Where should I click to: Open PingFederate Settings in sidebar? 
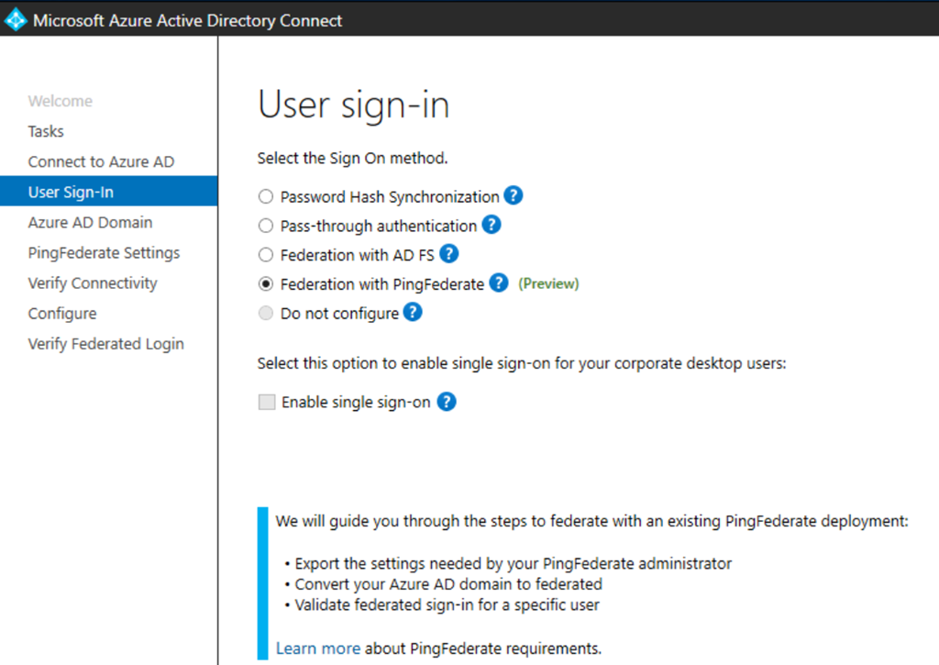[104, 252]
